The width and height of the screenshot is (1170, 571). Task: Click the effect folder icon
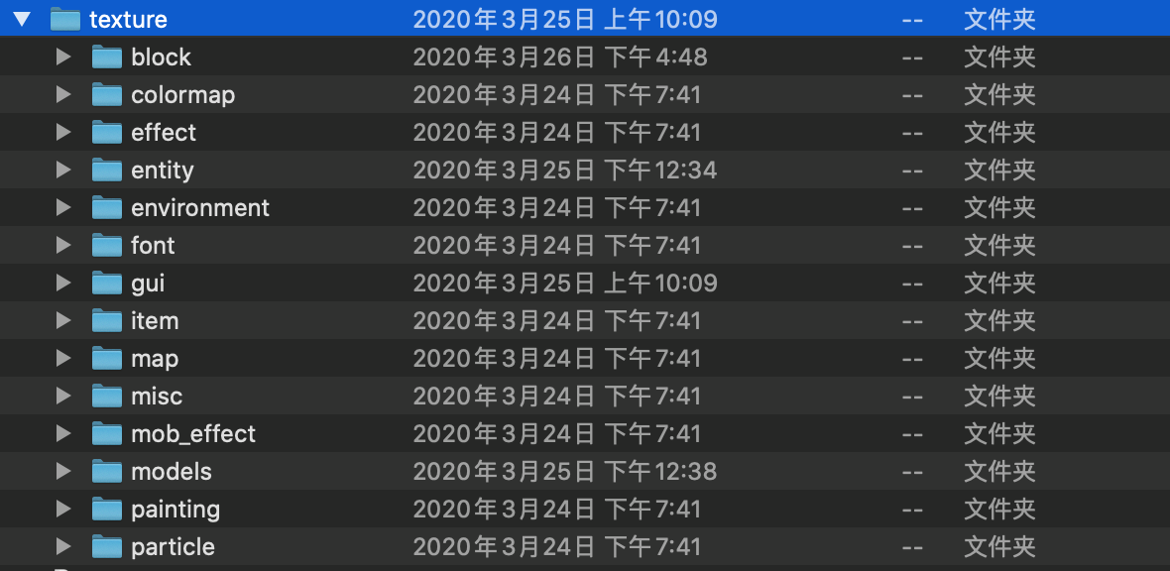click(107, 132)
